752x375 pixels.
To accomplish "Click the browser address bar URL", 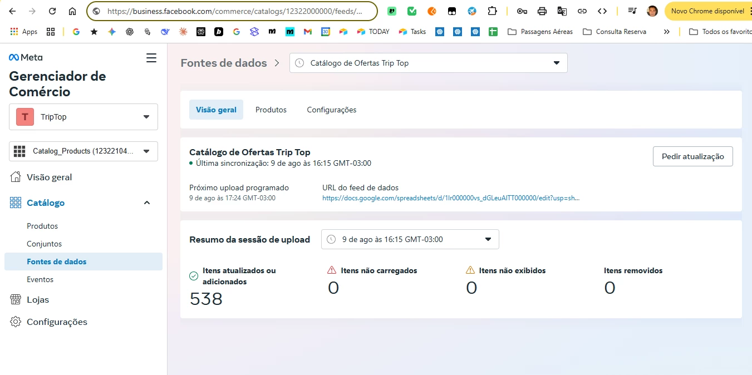I will 234,11.
